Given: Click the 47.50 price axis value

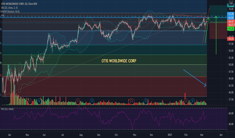Looking at the screenshot, I should (x=231, y=72).
